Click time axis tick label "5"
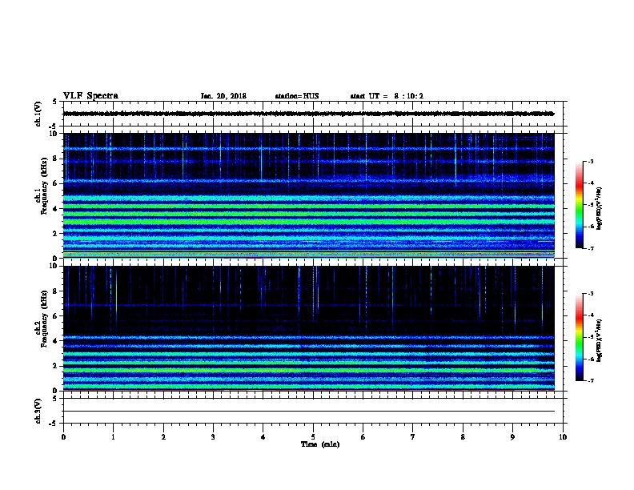 click(x=313, y=437)
